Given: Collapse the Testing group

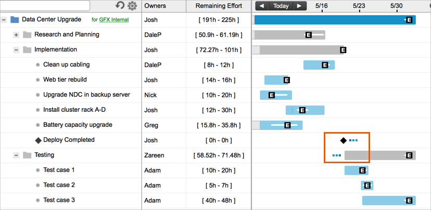Looking at the screenshot, I should [x=16, y=155].
